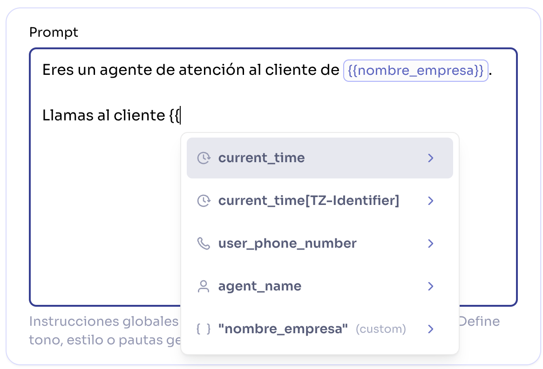This screenshot has width=543, height=369.
Task: Click the person icon beside agent_name
Action: tap(204, 286)
